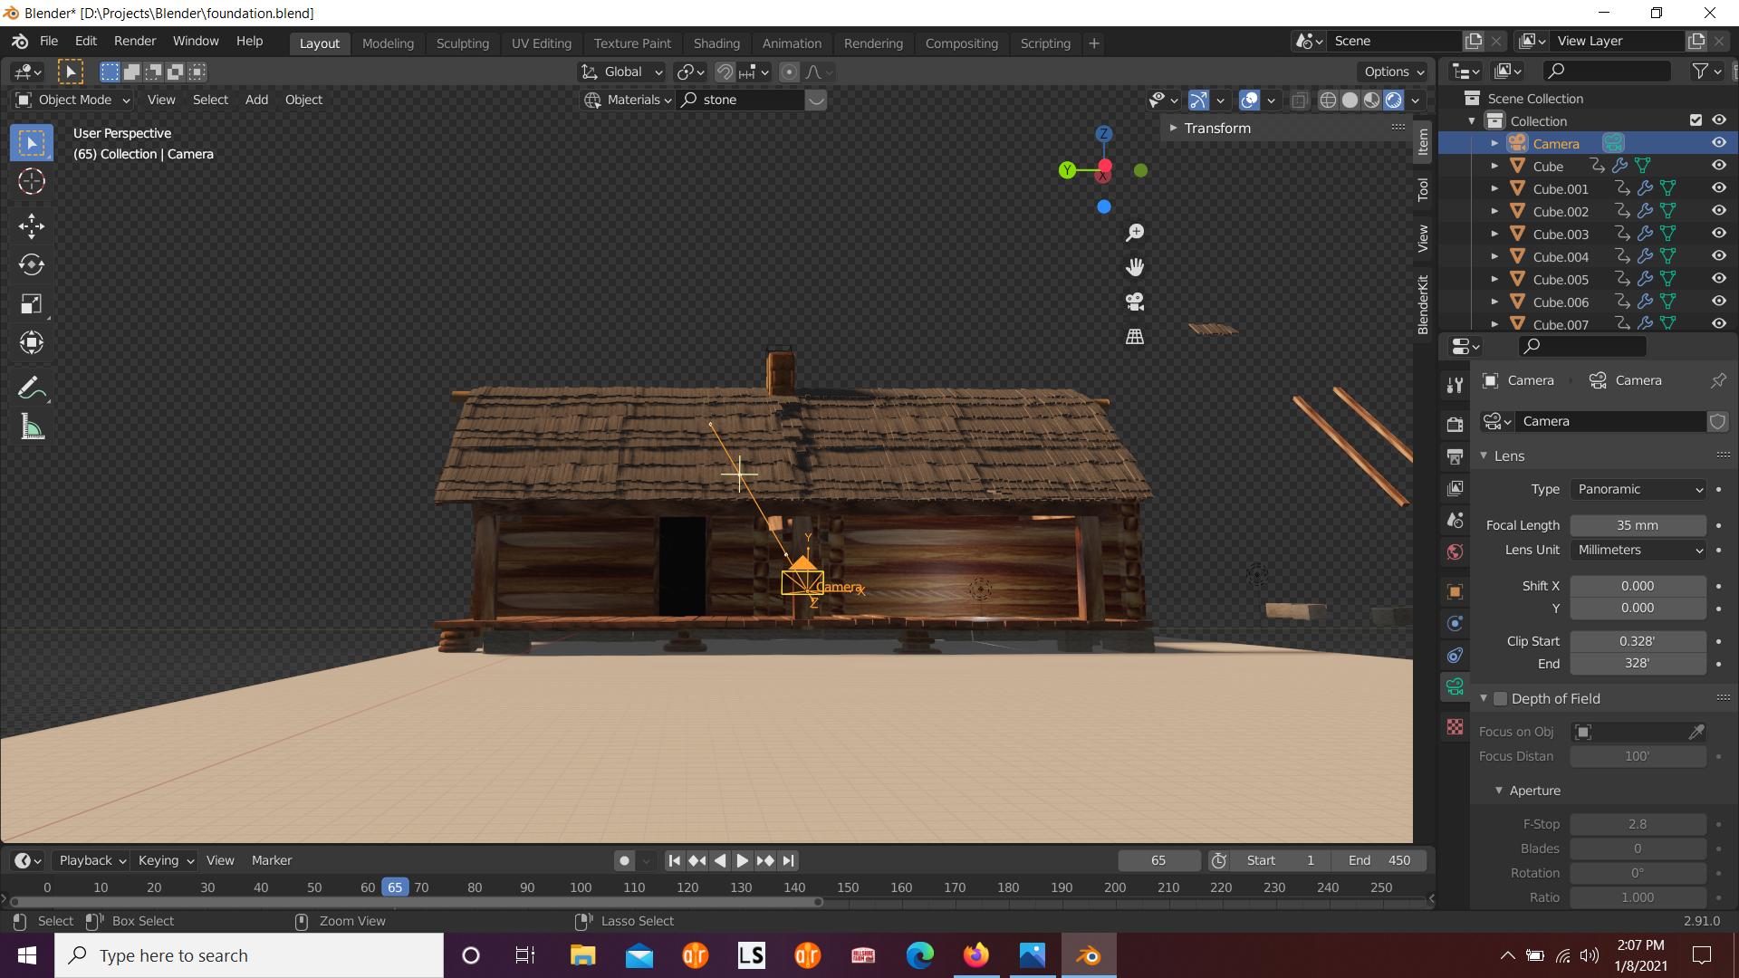Click the current frame 65 field
Screen dimensions: 1739x978
(x=1158, y=860)
